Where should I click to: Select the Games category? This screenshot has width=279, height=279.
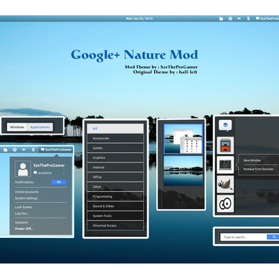[x=115, y=148]
